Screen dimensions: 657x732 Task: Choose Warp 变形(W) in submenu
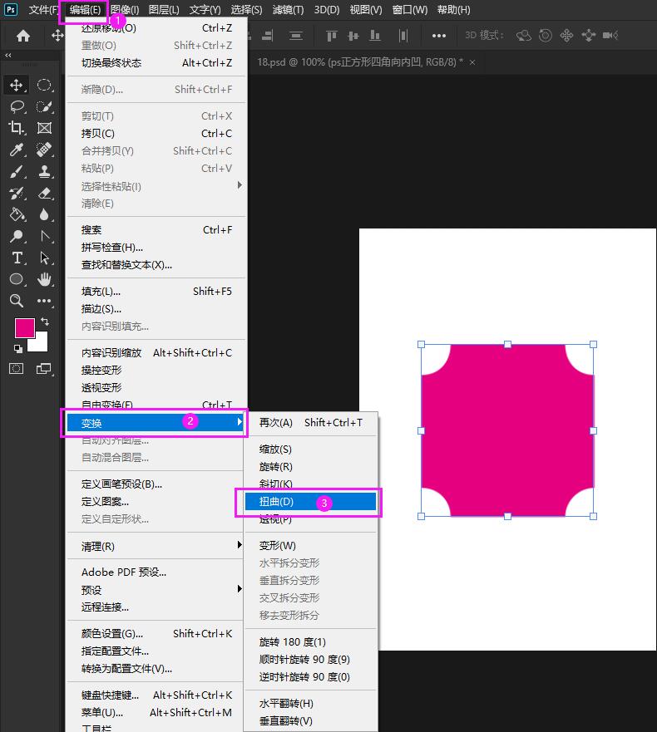point(310,545)
